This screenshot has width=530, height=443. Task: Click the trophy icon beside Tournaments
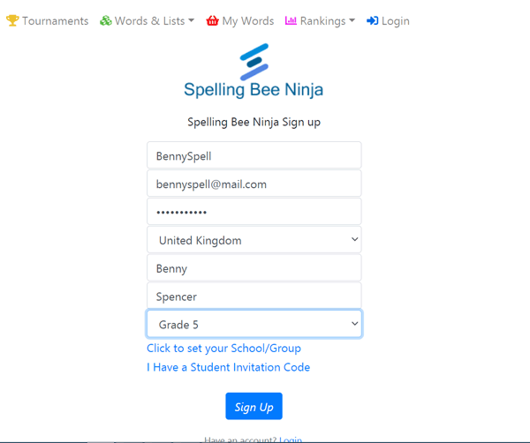[12, 20]
